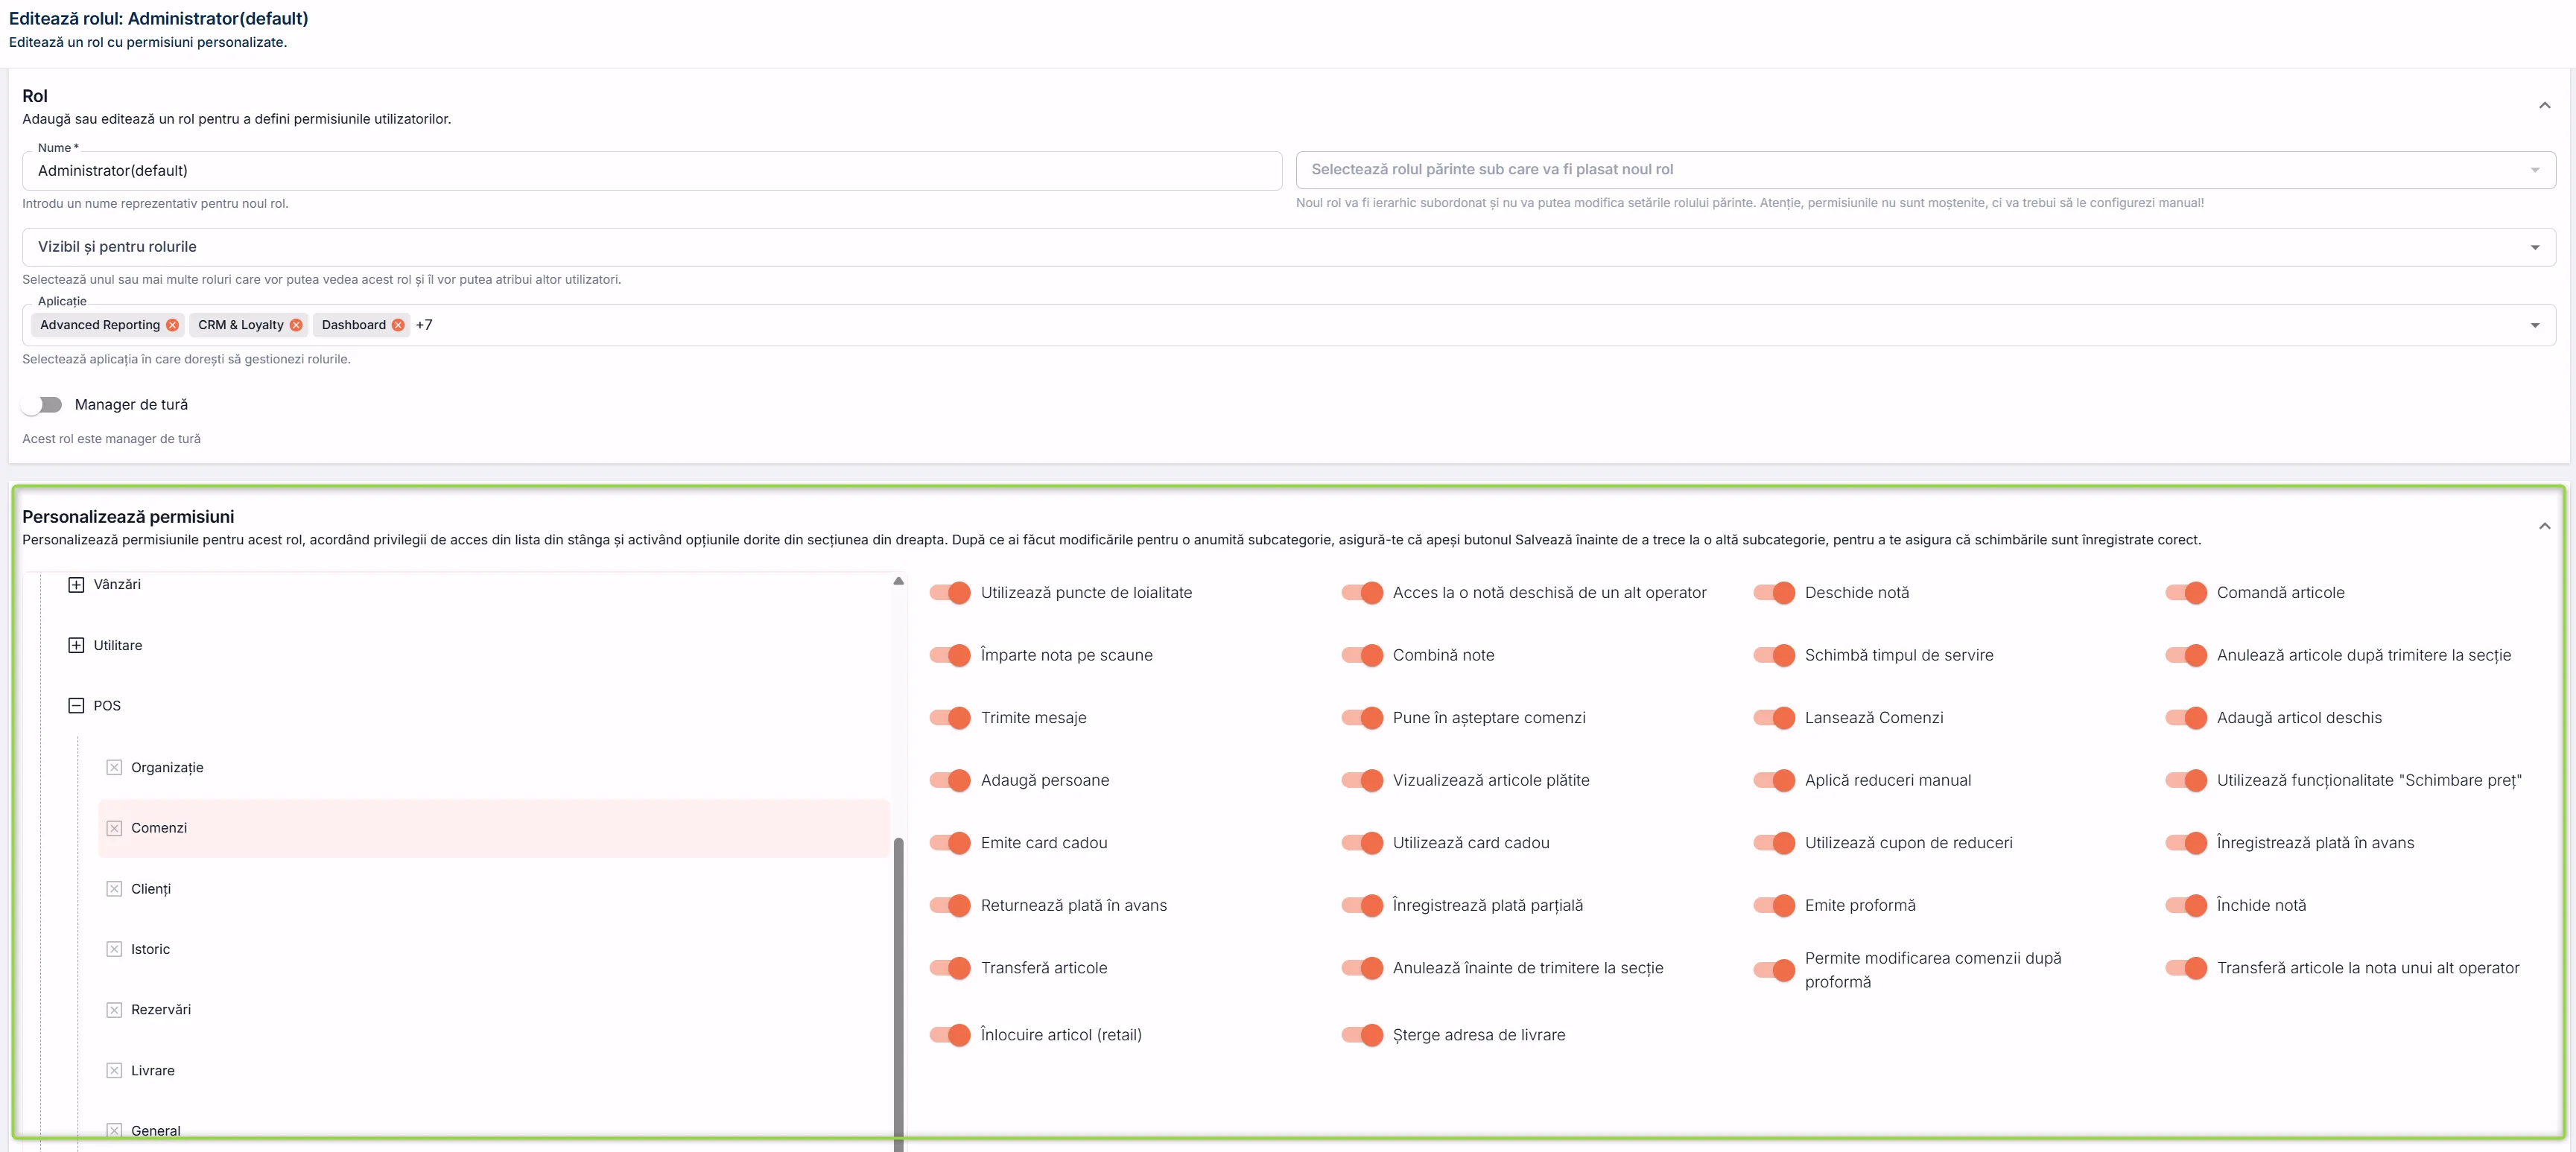Remove the Dashboard application chip
This screenshot has width=2576, height=1152.
tap(398, 325)
